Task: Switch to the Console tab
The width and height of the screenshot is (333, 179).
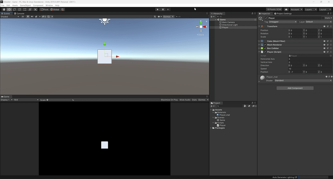Action: pos(19,13)
